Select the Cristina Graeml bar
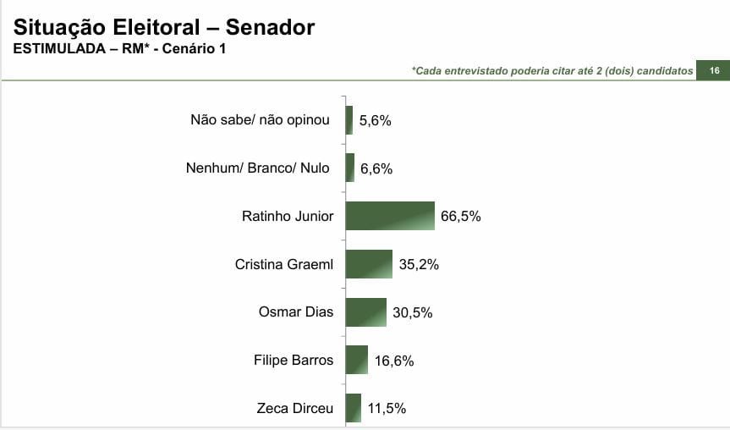This screenshot has height=430, width=730. pyautogui.click(x=369, y=264)
